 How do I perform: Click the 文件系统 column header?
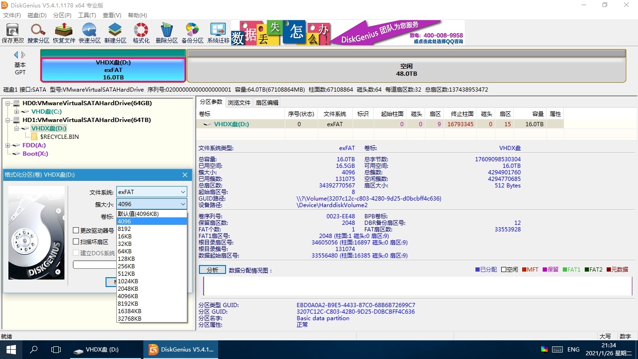pyautogui.click(x=335, y=114)
